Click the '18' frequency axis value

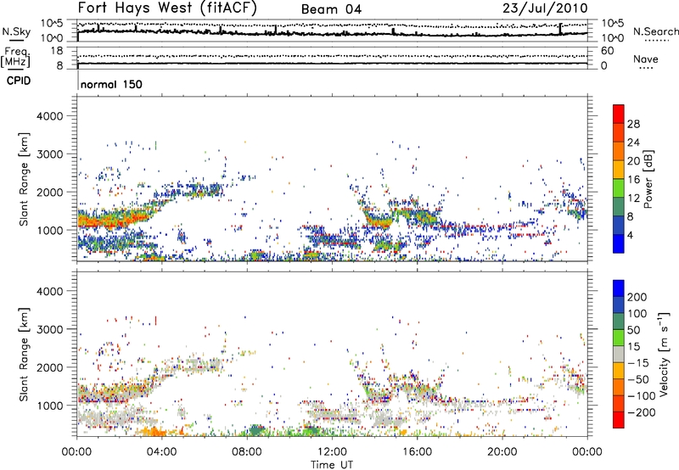(57, 51)
